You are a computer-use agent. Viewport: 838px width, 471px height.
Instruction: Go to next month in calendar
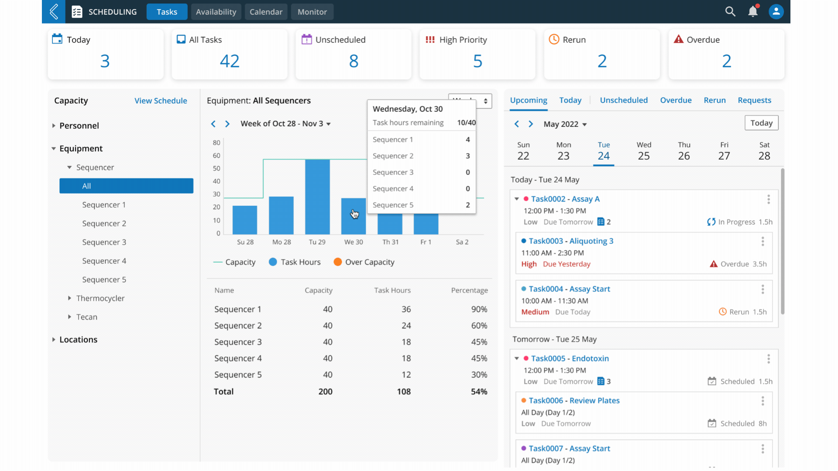click(x=531, y=124)
